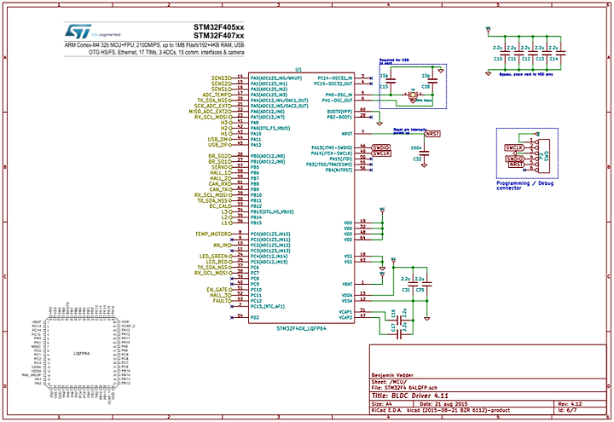The width and height of the screenshot is (614, 422).
Task: Select capacitor C35 near VSSA
Action: click(427, 284)
